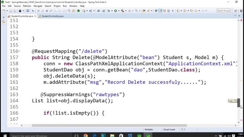
Task: Open the New file dropdown arrow
Action: (x=7, y=11)
